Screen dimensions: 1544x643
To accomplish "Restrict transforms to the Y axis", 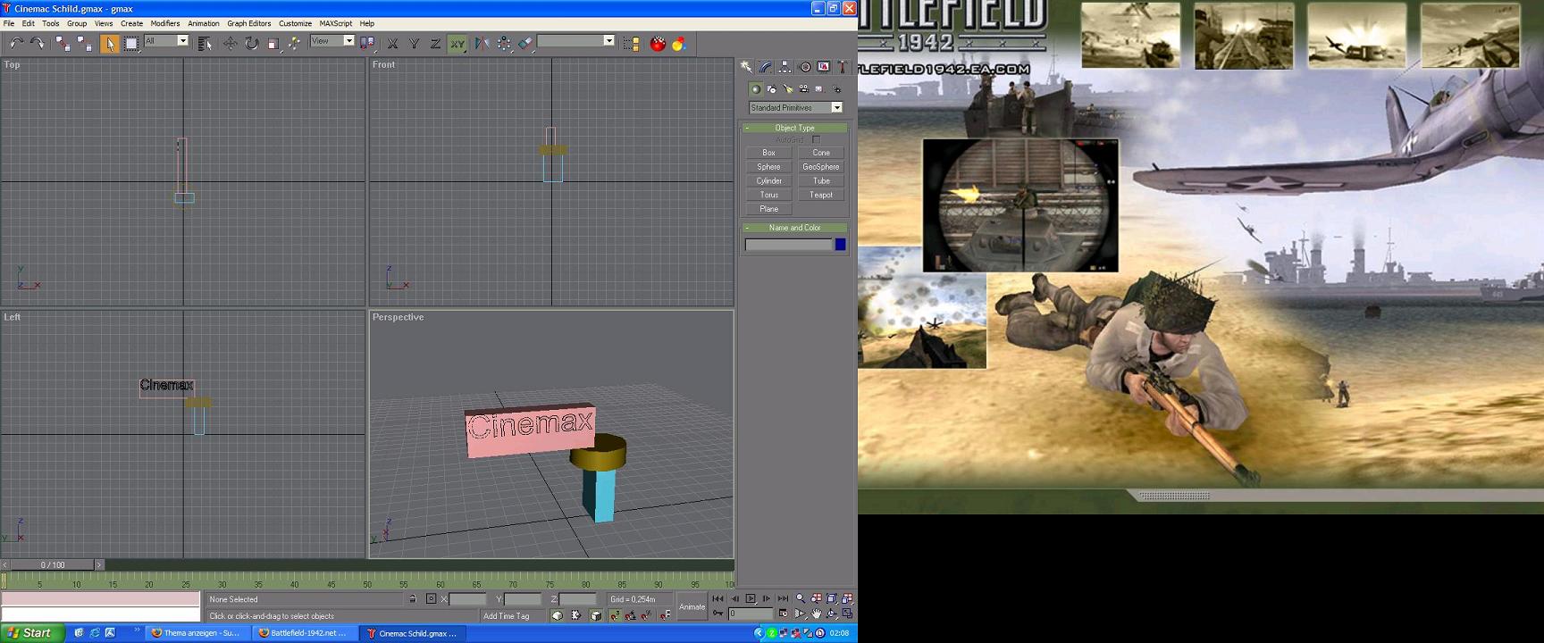I will point(414,43).
